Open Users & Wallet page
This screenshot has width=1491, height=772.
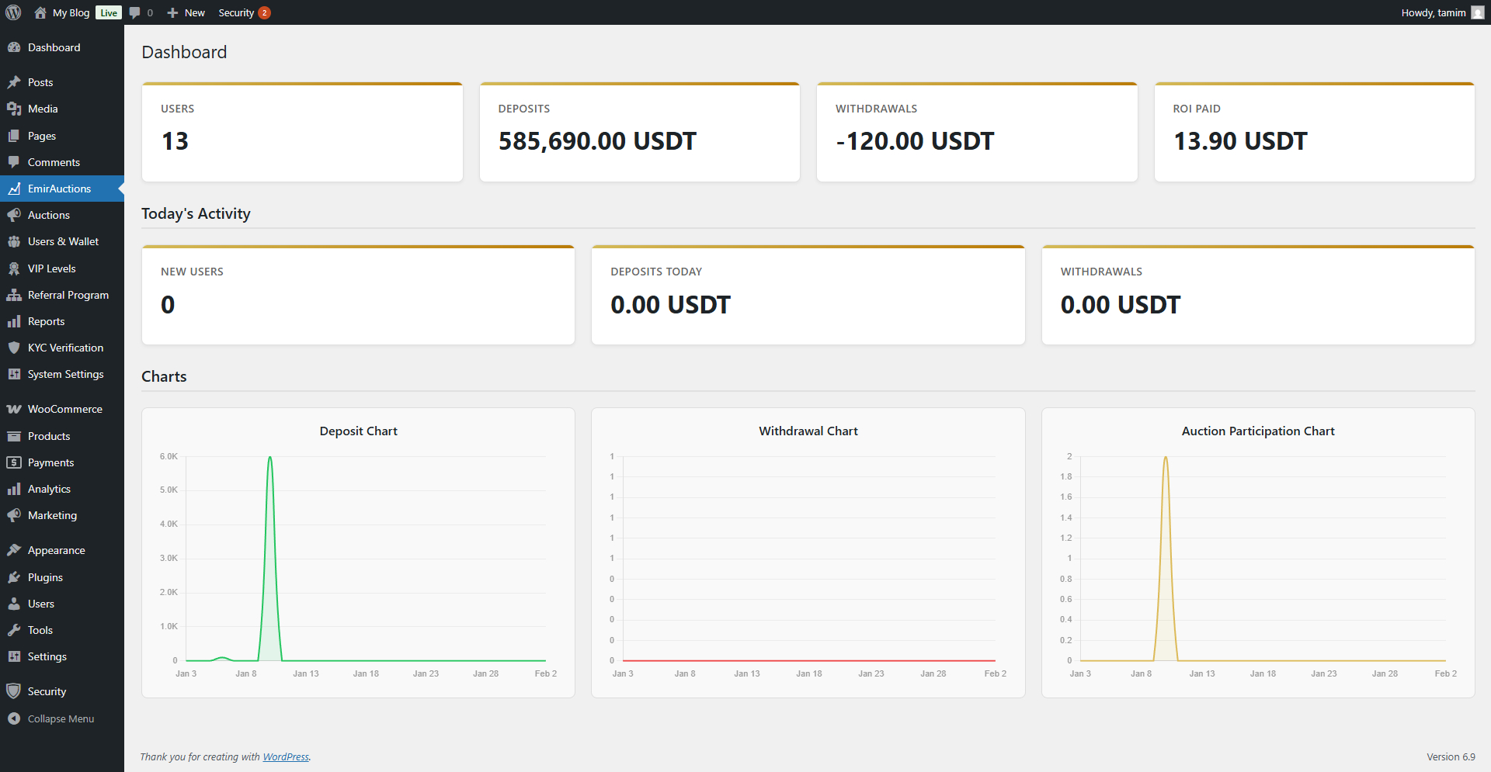[x=62, y=241]
